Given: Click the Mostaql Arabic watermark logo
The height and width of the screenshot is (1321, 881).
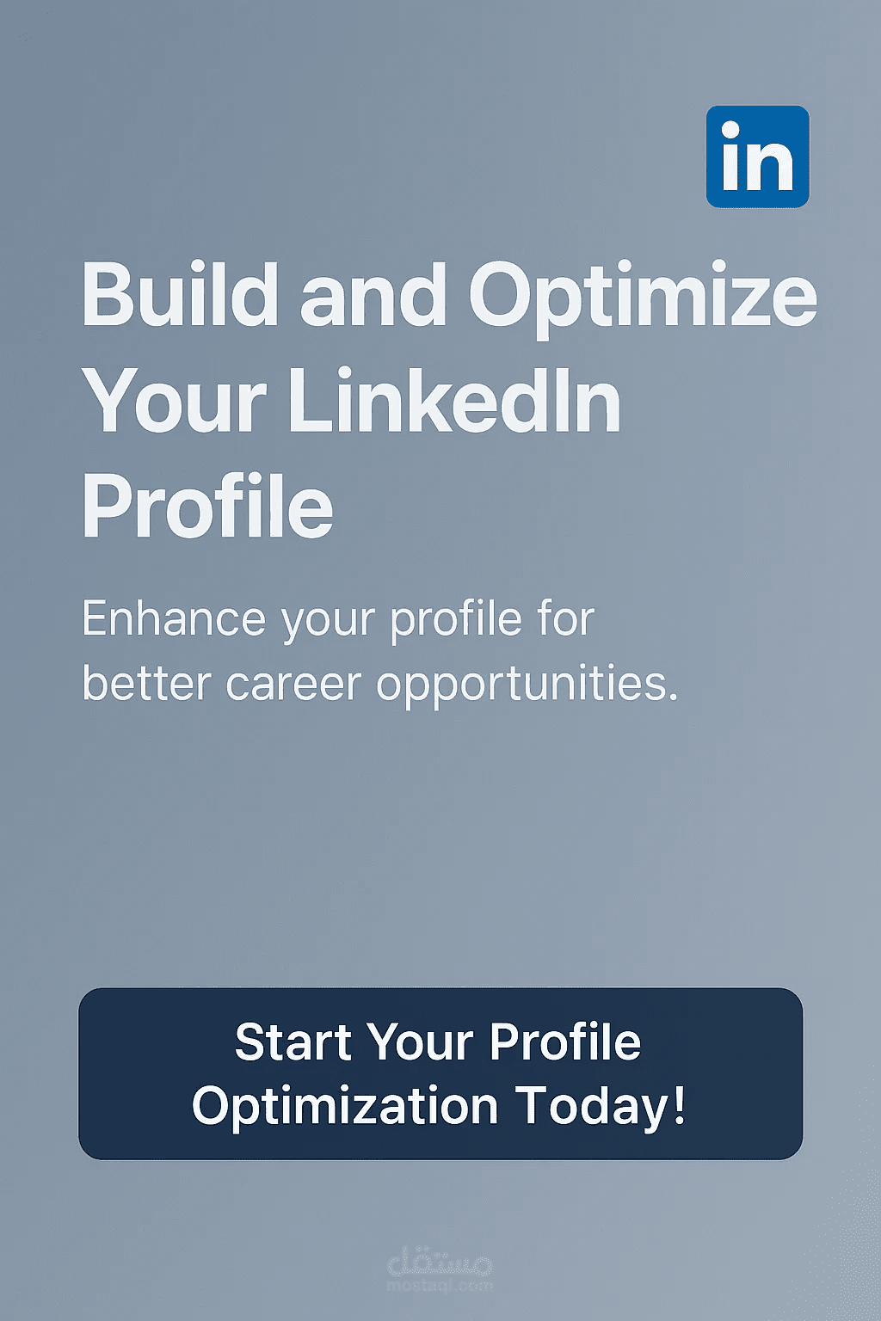Looking at the screenshot, I should point(440,1261).
